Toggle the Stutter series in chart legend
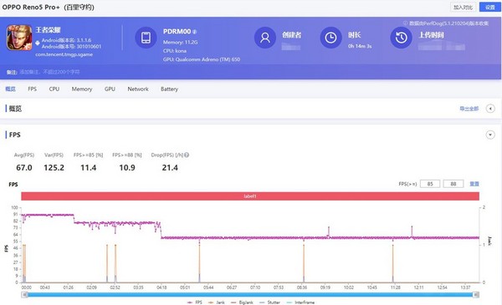 270,302
